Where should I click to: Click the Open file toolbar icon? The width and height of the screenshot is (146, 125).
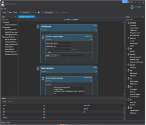click(x=8, y=12)
